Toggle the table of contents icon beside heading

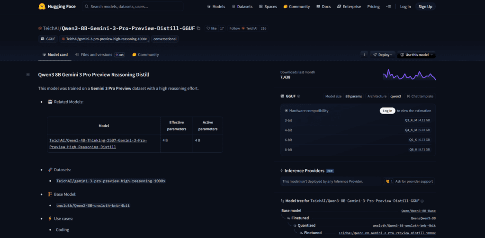pos(28,75)
